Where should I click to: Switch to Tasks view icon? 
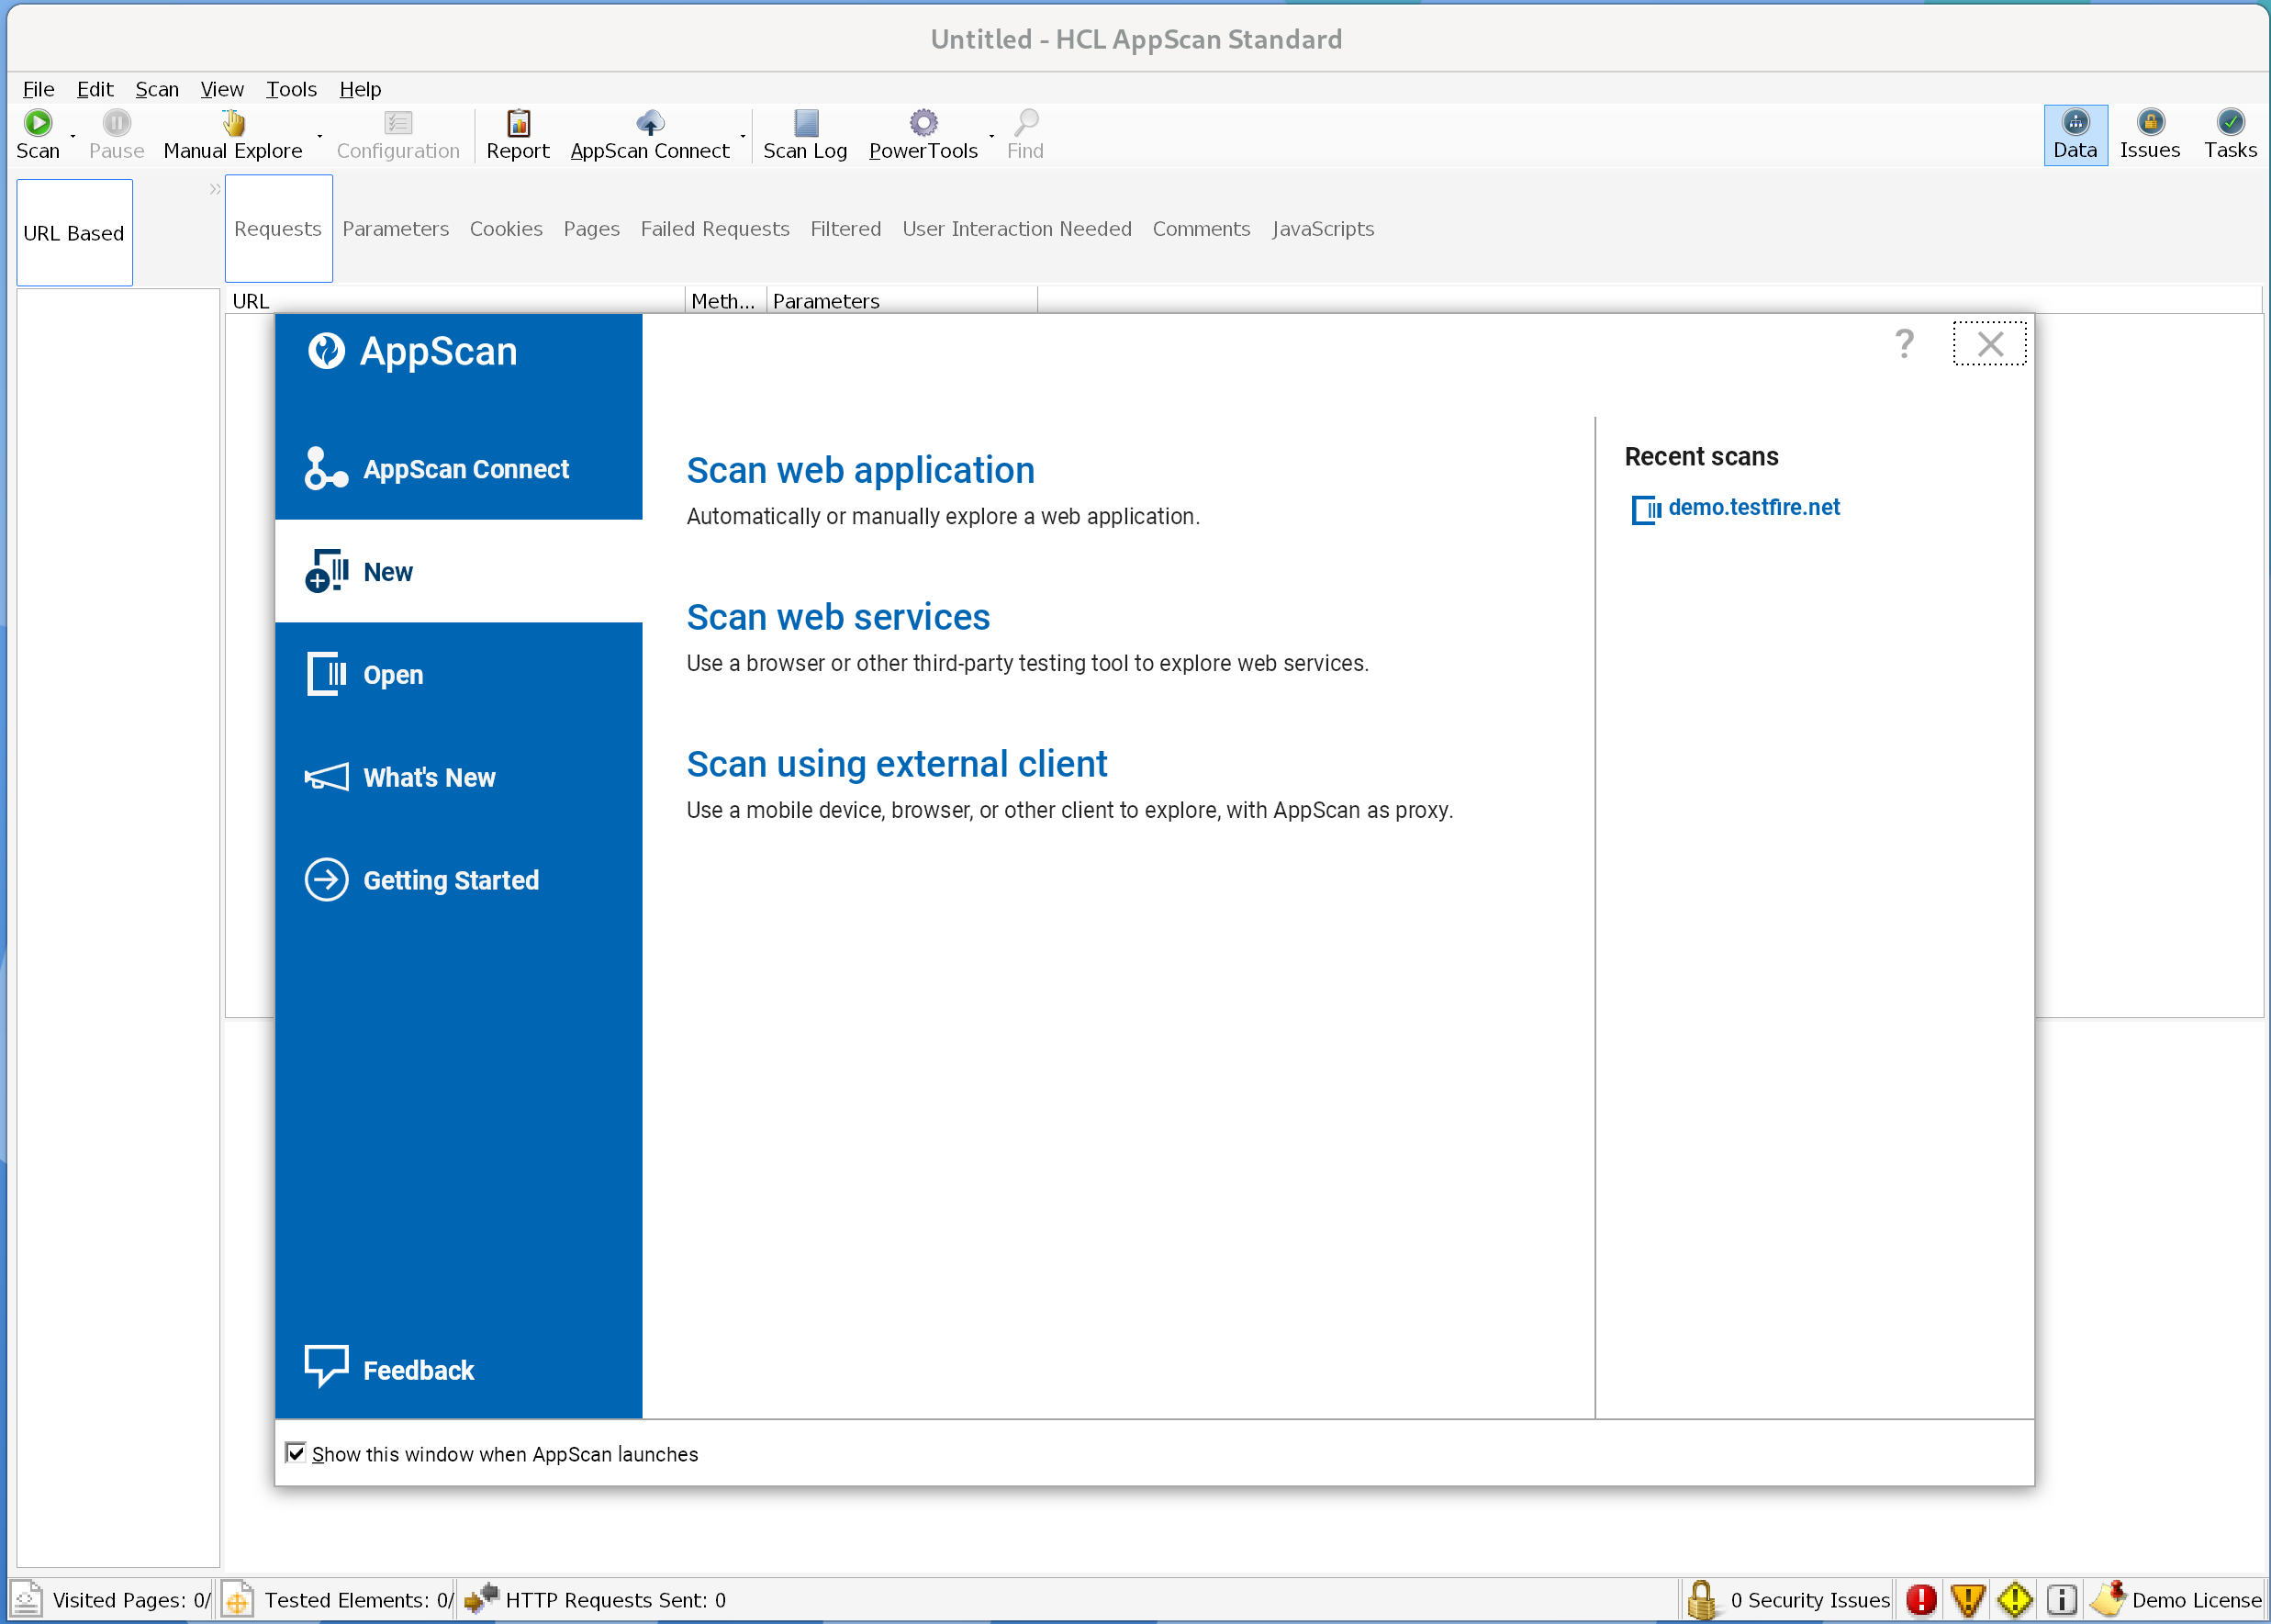(x=2229, y=123)
